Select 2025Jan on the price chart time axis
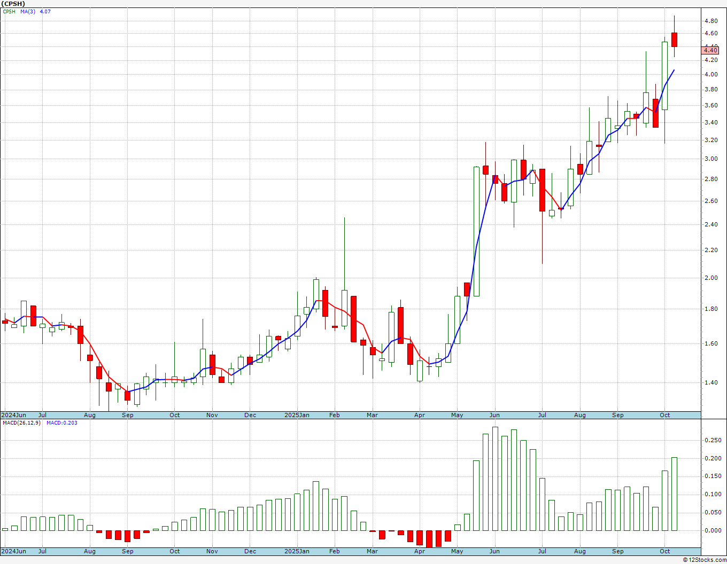This screenshot has width=727, height=564. tap(297, 415)
